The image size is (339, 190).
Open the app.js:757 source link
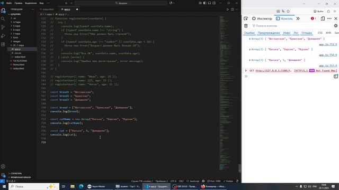coord(328,65)
